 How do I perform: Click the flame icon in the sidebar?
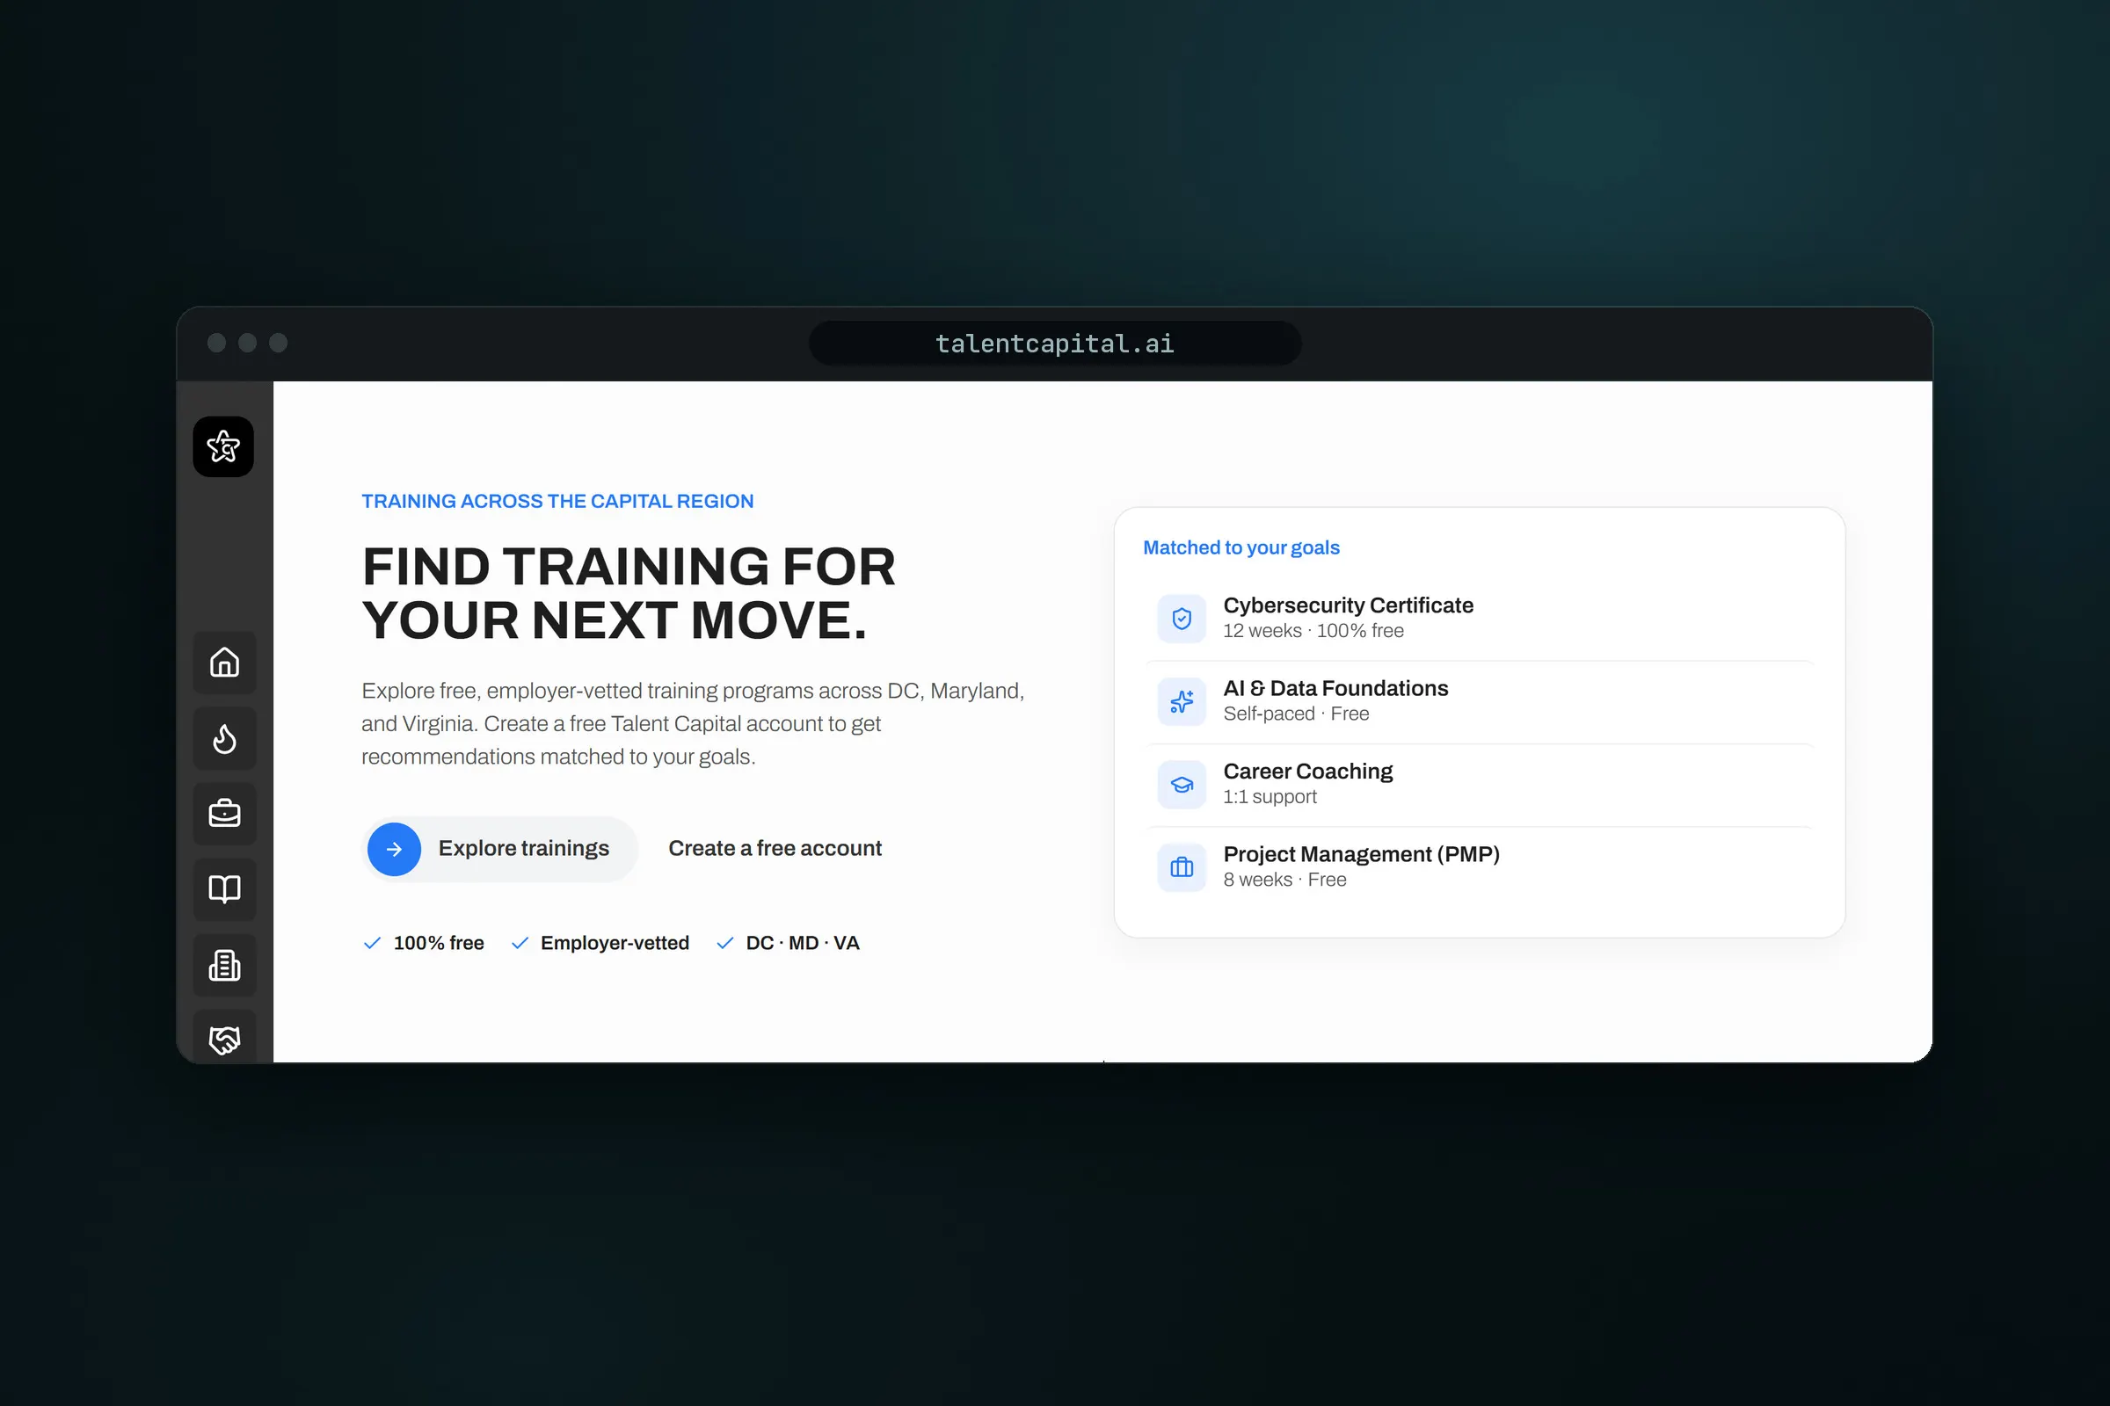pos(224,739)
